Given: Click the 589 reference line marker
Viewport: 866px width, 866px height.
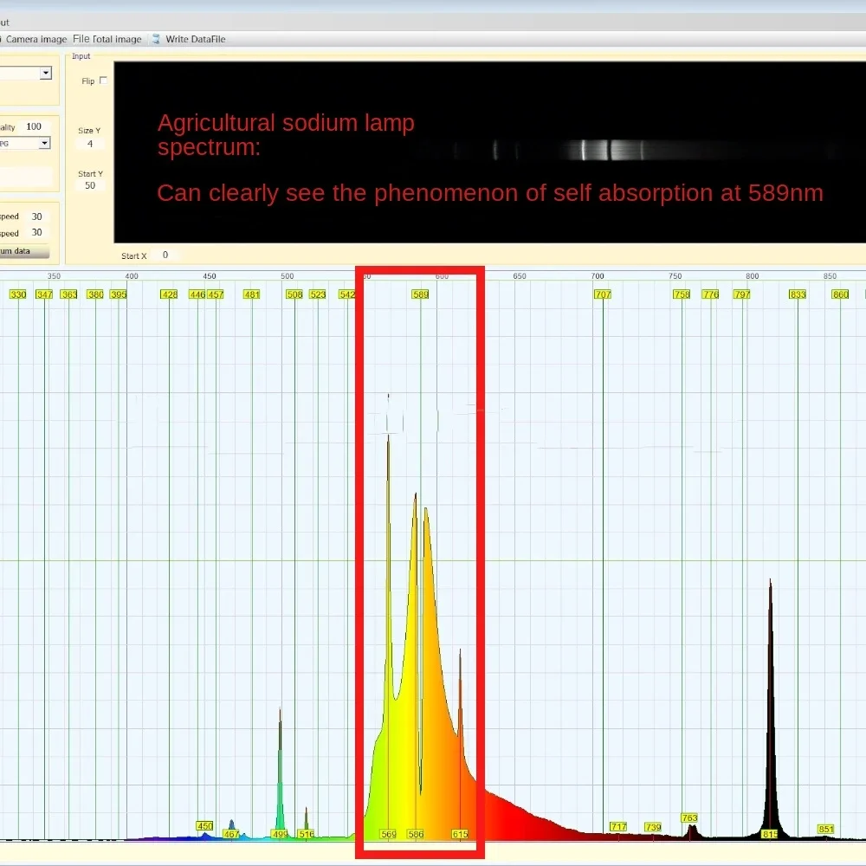Looking at the screenshot, I should [x=420, y=294].
